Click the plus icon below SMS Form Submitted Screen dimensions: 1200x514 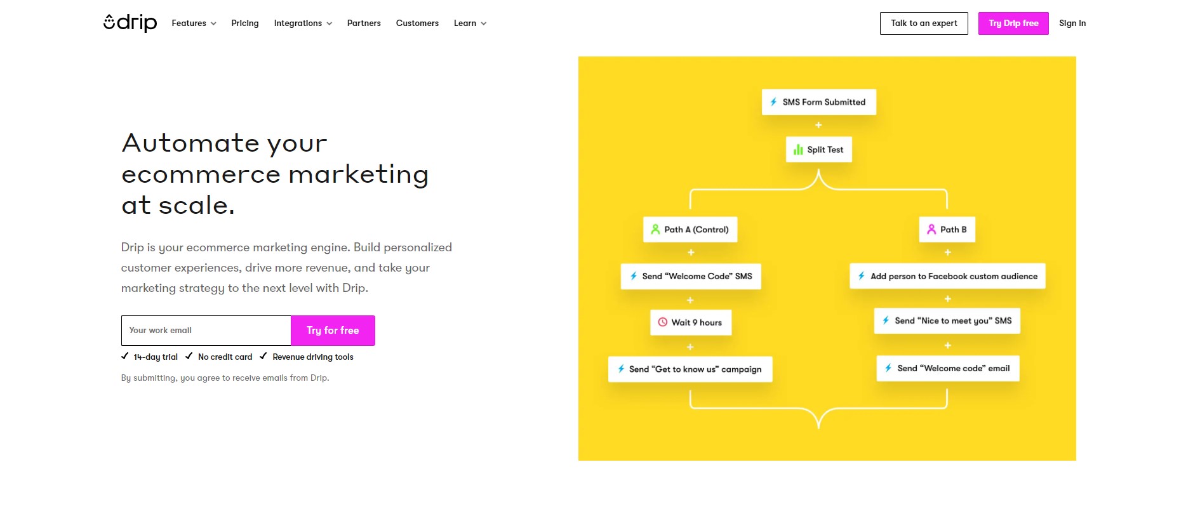click(x=818, y=125)
